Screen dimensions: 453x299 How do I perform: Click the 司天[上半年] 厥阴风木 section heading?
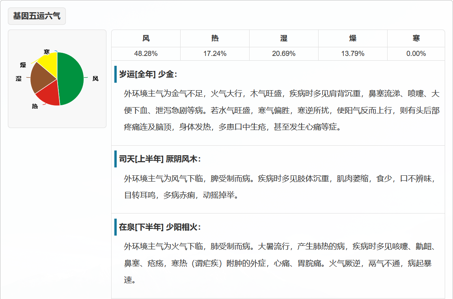click(160, 159)
